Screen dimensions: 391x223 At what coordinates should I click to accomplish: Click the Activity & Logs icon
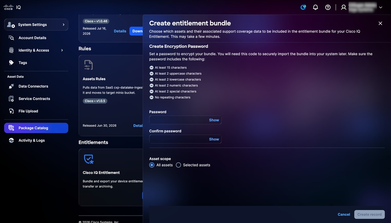pyautogui.click(x=11, y=140)
